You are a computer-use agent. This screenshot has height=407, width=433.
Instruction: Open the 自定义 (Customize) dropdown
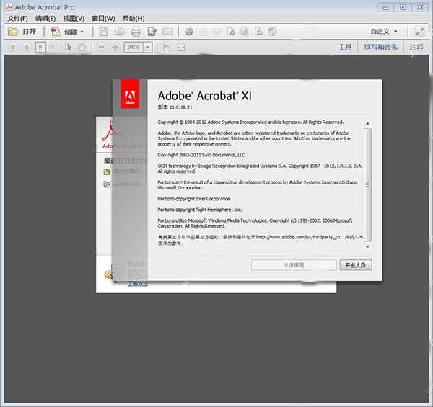(384, 32)
